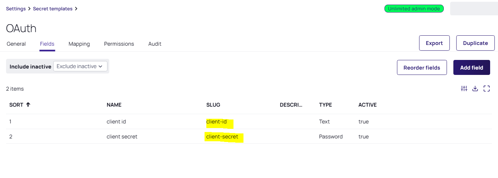Select the client id field row
Image resolution: width=498 pixels, height=178 pixels.
[249, 122]
